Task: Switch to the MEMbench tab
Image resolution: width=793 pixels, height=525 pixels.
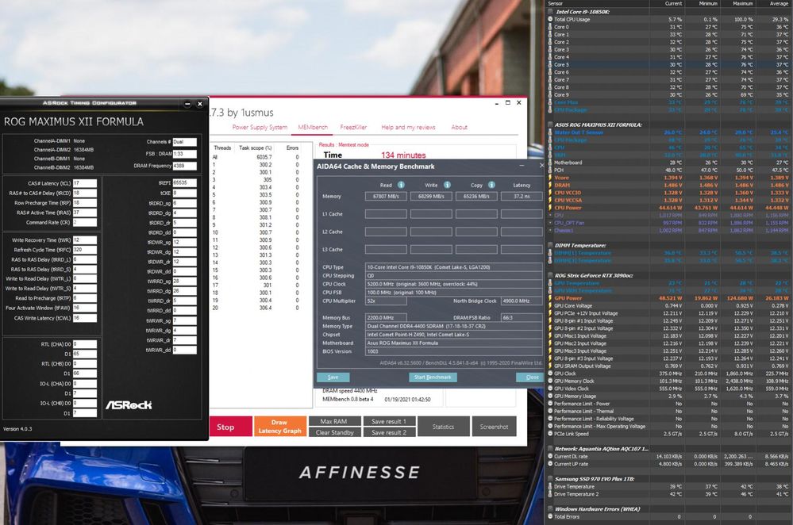Action: point(313,128)
